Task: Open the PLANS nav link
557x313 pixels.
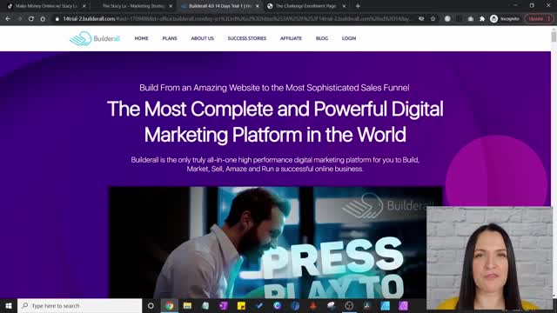Action: tap(170, 38)
